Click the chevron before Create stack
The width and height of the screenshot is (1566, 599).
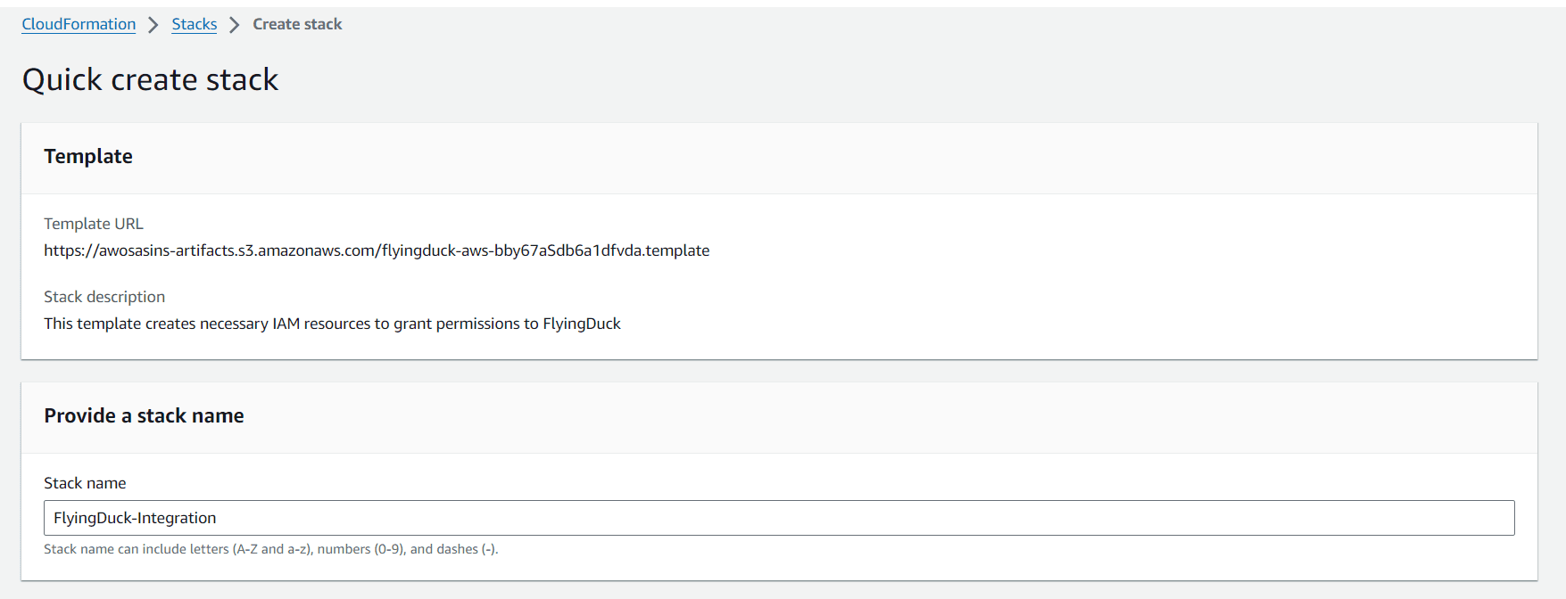coord(235,25)
